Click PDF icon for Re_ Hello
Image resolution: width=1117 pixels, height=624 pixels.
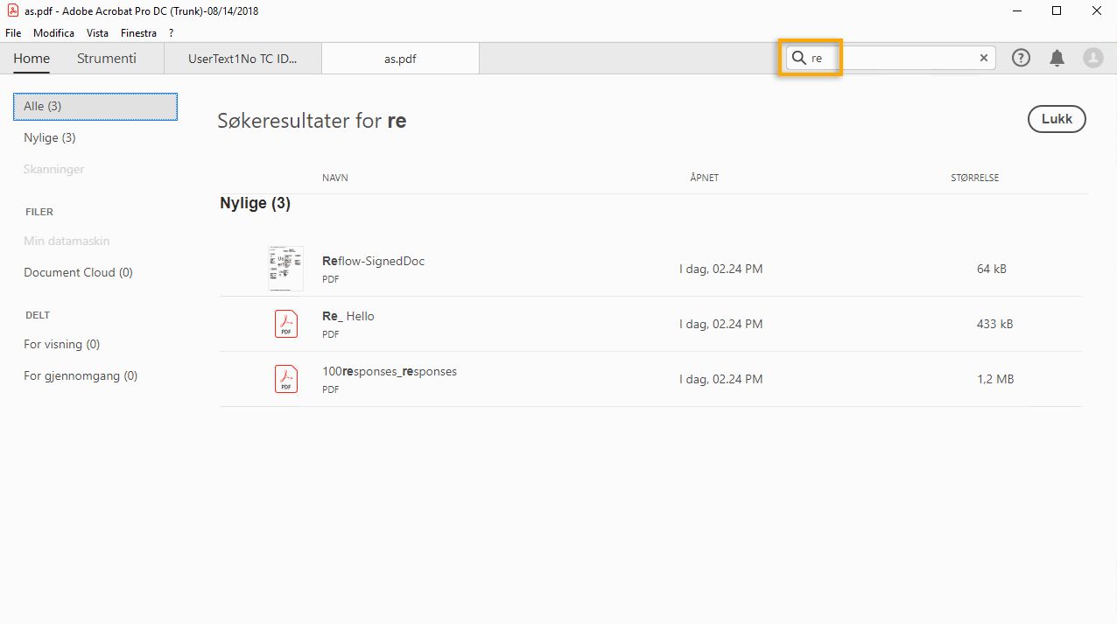point(286,324)
